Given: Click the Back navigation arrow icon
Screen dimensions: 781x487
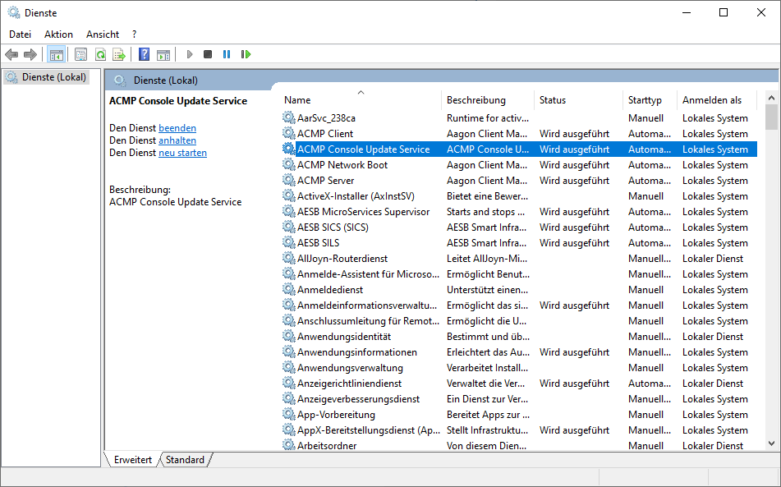Looking at the screenshot, I should pyautogui.click(x=11, y=53).
